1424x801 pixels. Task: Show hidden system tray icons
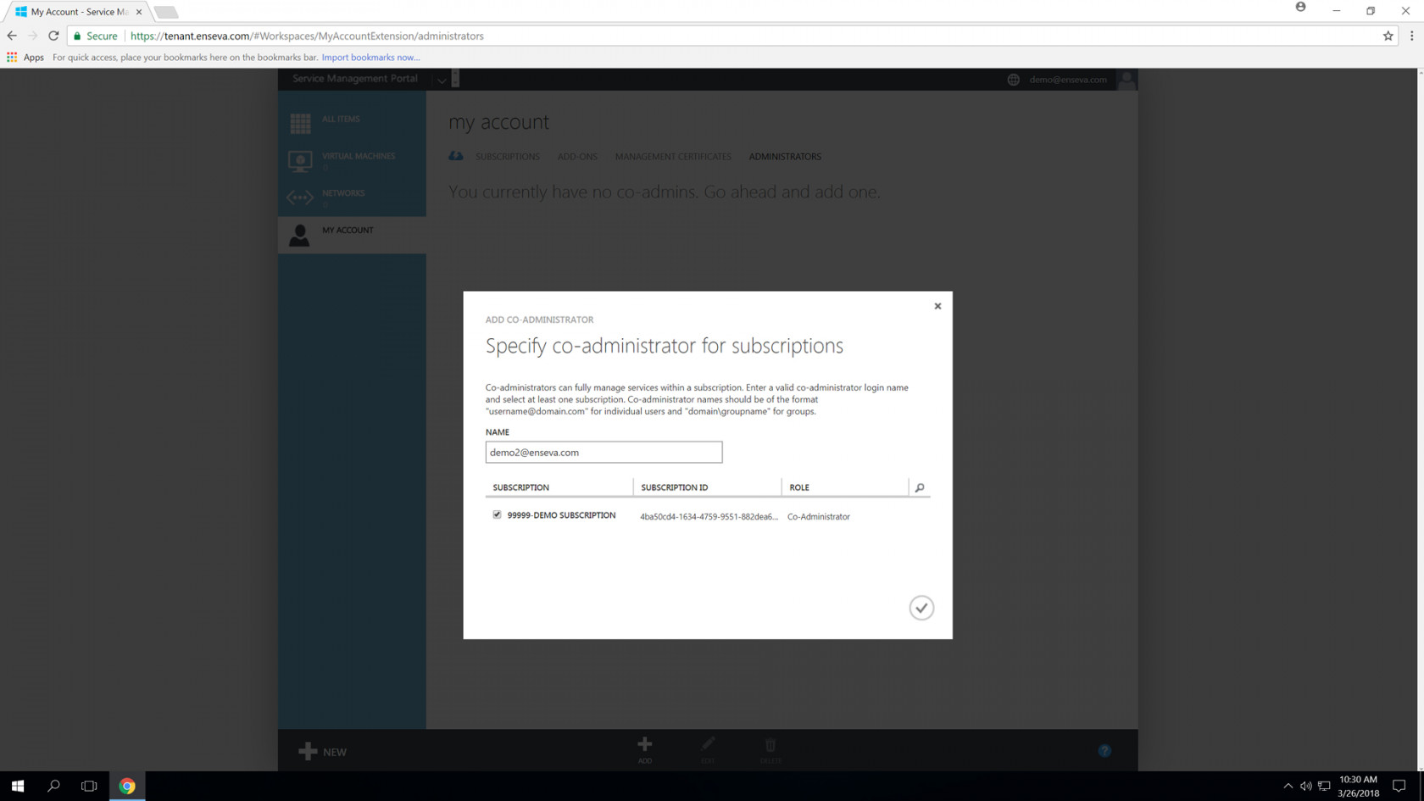coord(1288,786)
